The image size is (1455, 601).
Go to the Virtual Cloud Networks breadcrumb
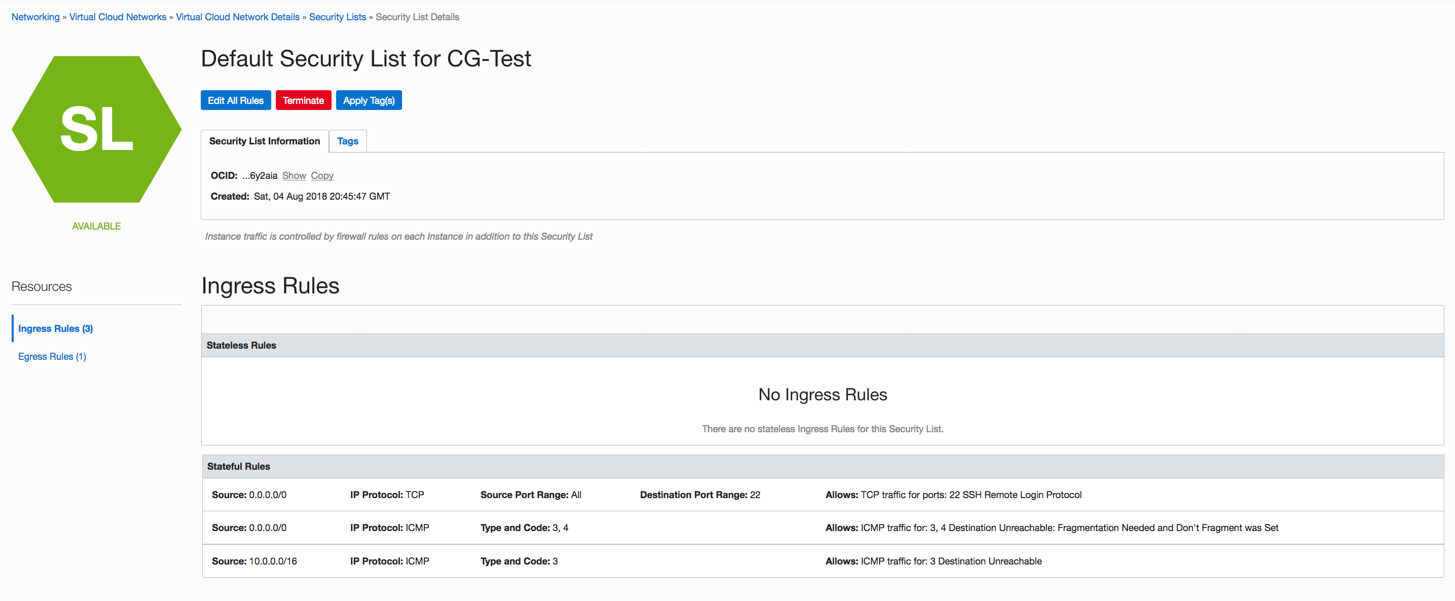118,17
